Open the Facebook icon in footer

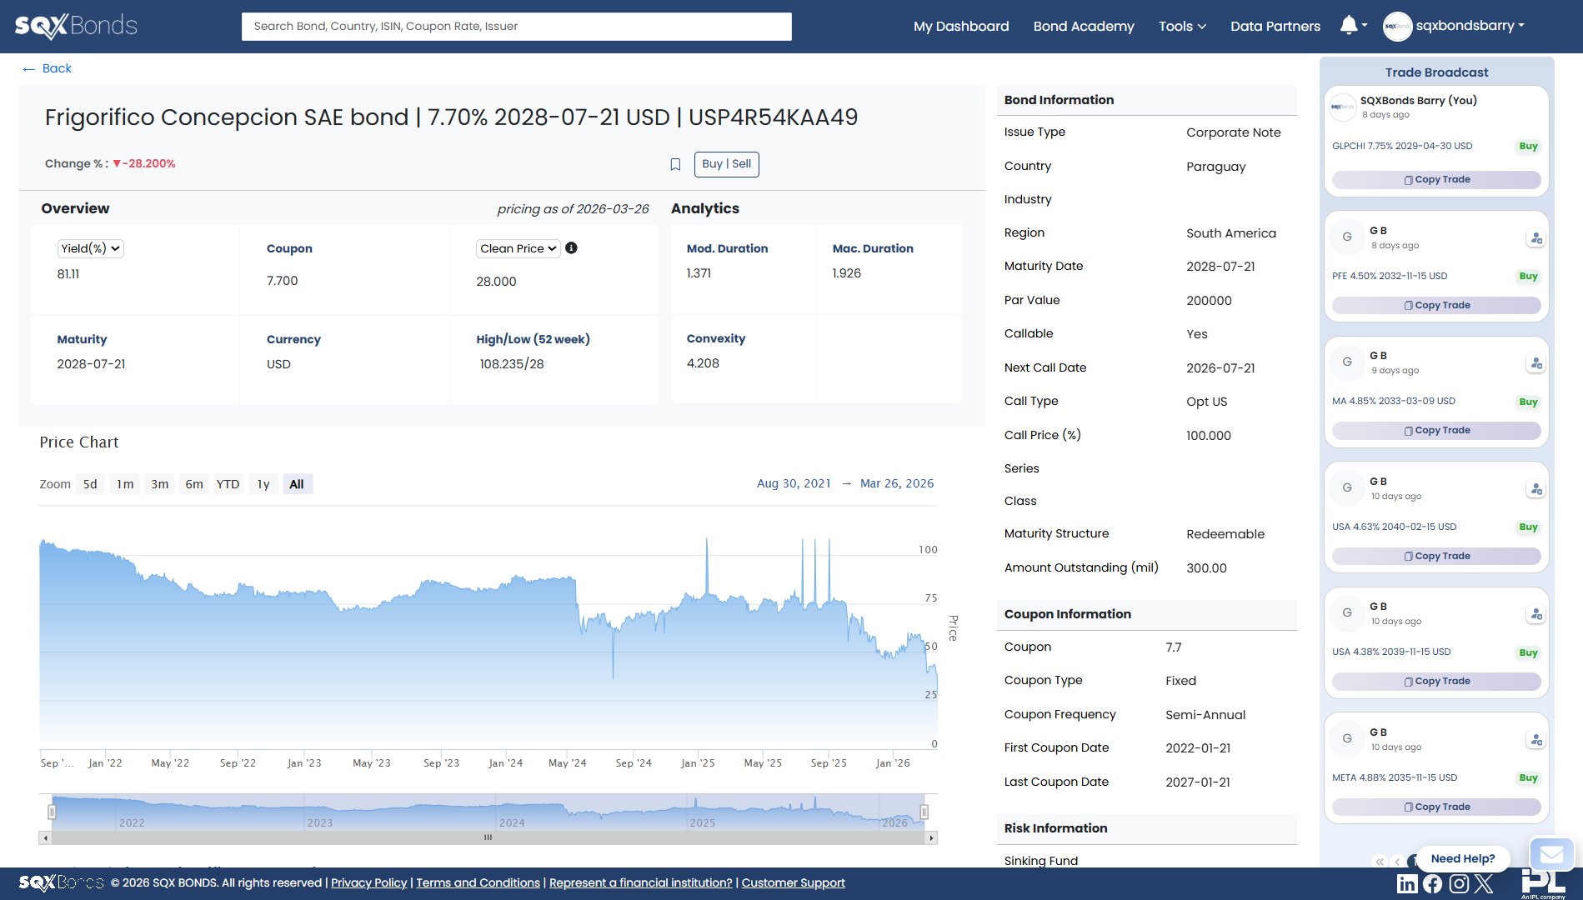[1433, 883]
